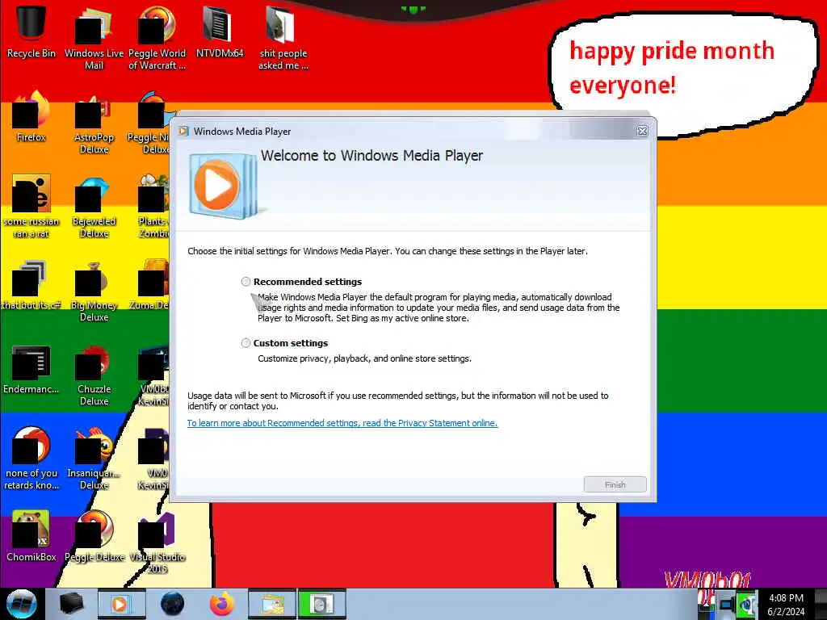Open the NTVDMx64 folder icon
827x620 pixels.
220,31
